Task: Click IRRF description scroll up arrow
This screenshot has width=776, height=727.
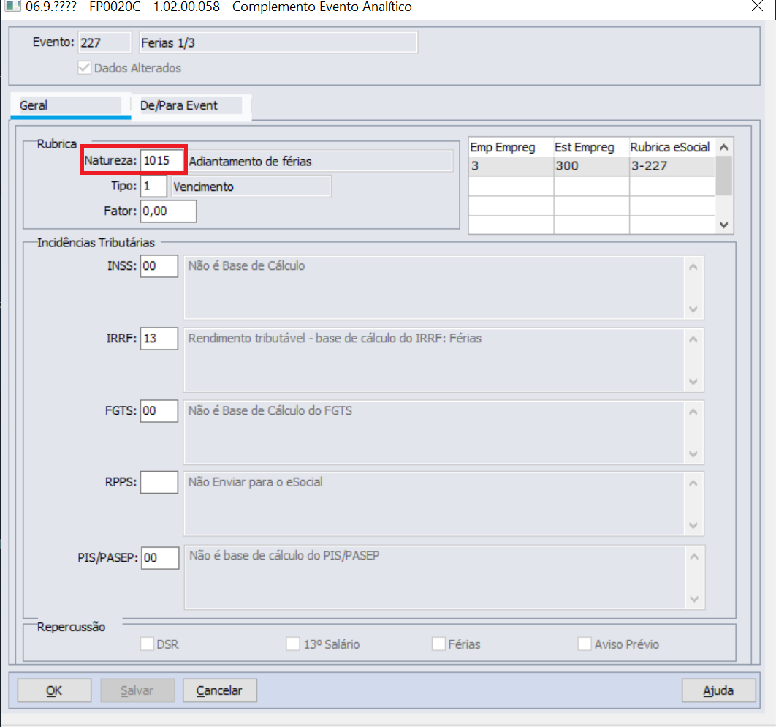Action: (x=693, y=339)
